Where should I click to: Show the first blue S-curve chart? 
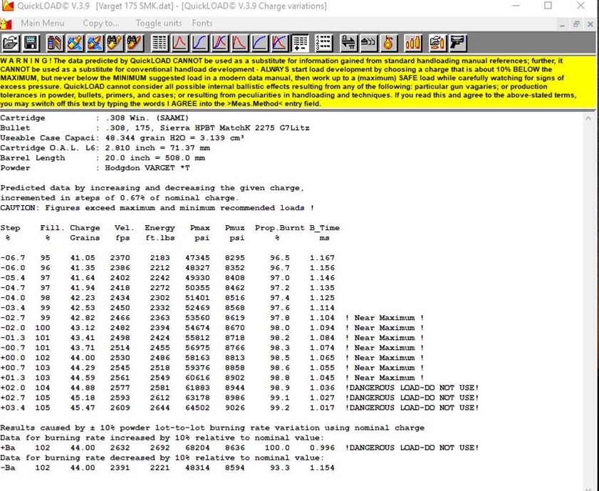click(200, 43)
